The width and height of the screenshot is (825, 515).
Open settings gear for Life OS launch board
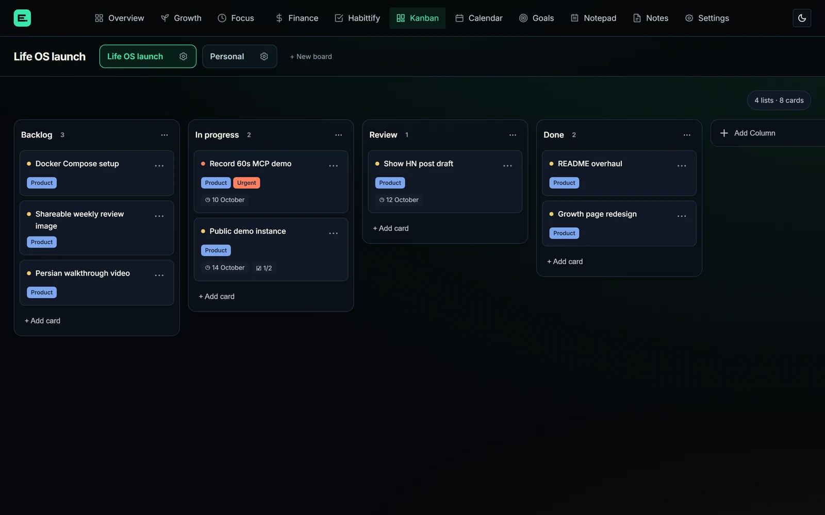tap(183, 57)
